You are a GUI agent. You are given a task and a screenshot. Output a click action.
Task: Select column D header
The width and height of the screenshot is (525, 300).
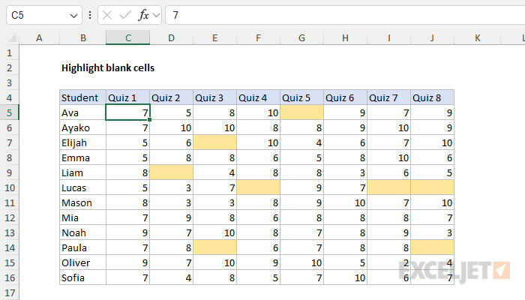click(x=172, y=37)
